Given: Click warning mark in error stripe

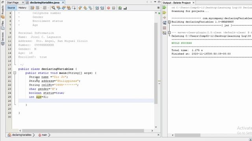Looking at the screenshot, I should pos(159,81).
